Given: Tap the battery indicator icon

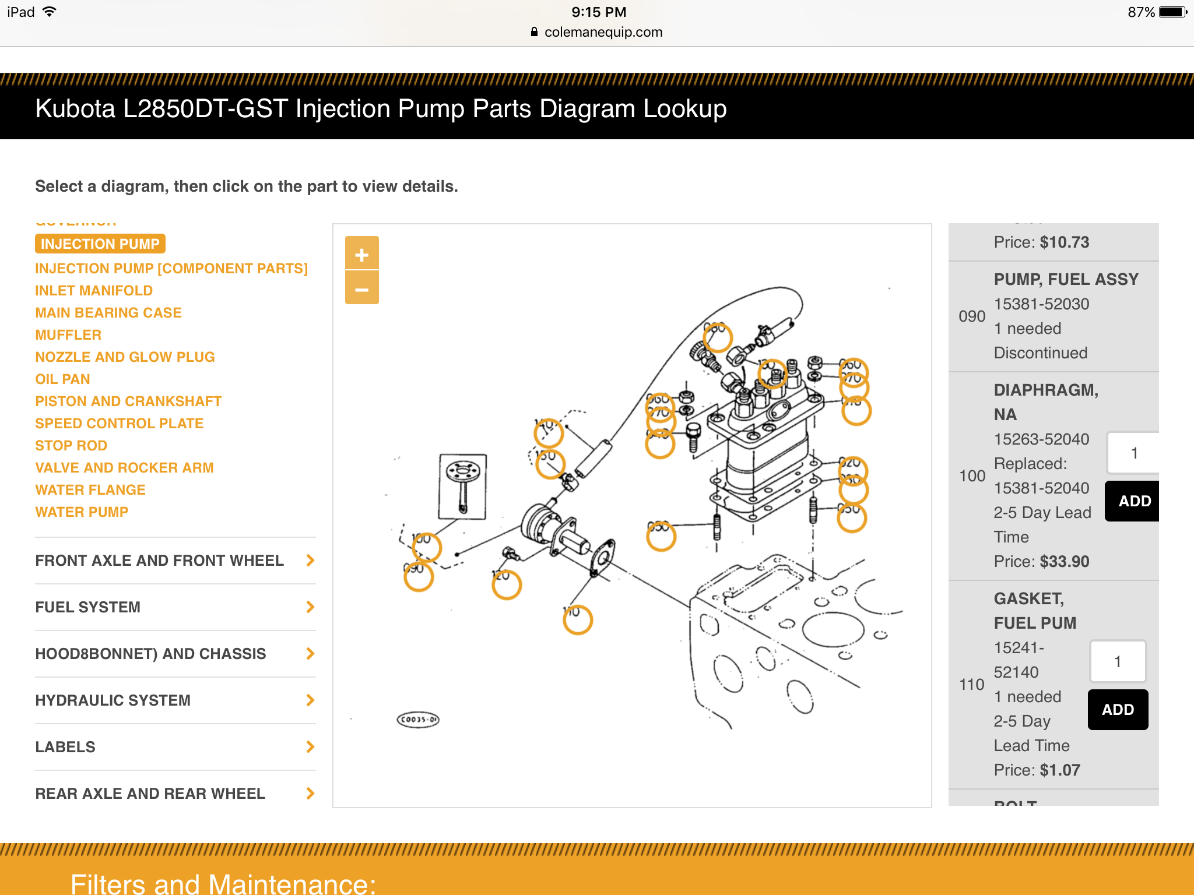Looking at the screenshot, I should click(1173, 12).
